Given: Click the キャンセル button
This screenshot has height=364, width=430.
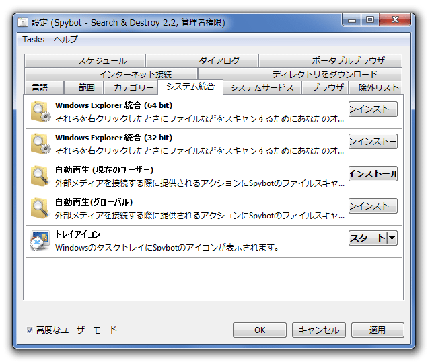Looking at the screenshot, I should click(319, 330).
